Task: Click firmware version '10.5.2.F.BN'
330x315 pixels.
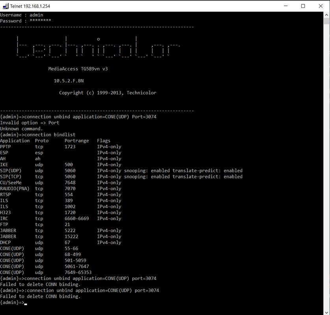Action: 69,81
